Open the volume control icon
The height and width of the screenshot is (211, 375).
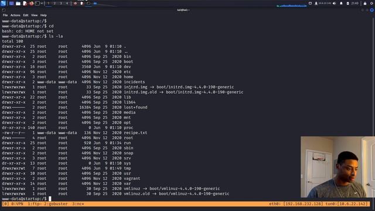pyautogui.click(x=335, y=4)
